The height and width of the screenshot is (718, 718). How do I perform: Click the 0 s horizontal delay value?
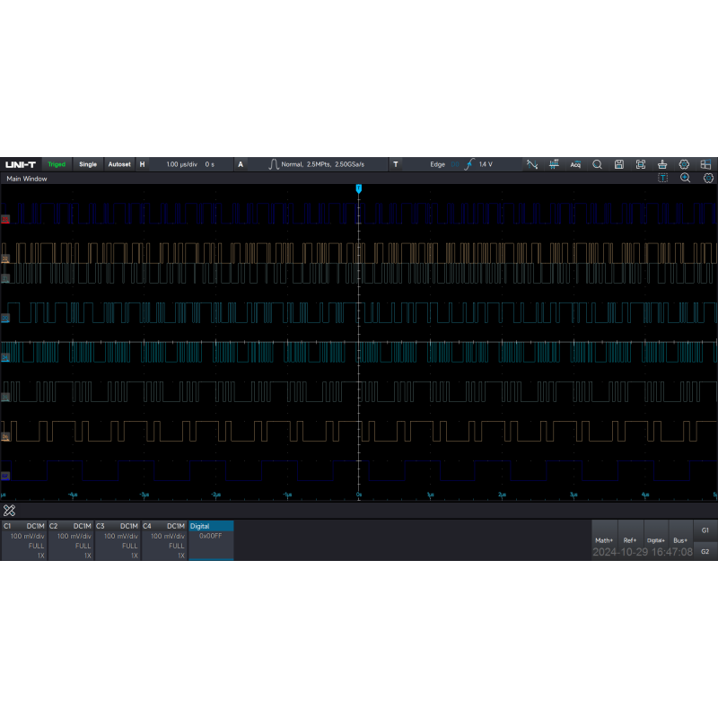coord(210,164)
